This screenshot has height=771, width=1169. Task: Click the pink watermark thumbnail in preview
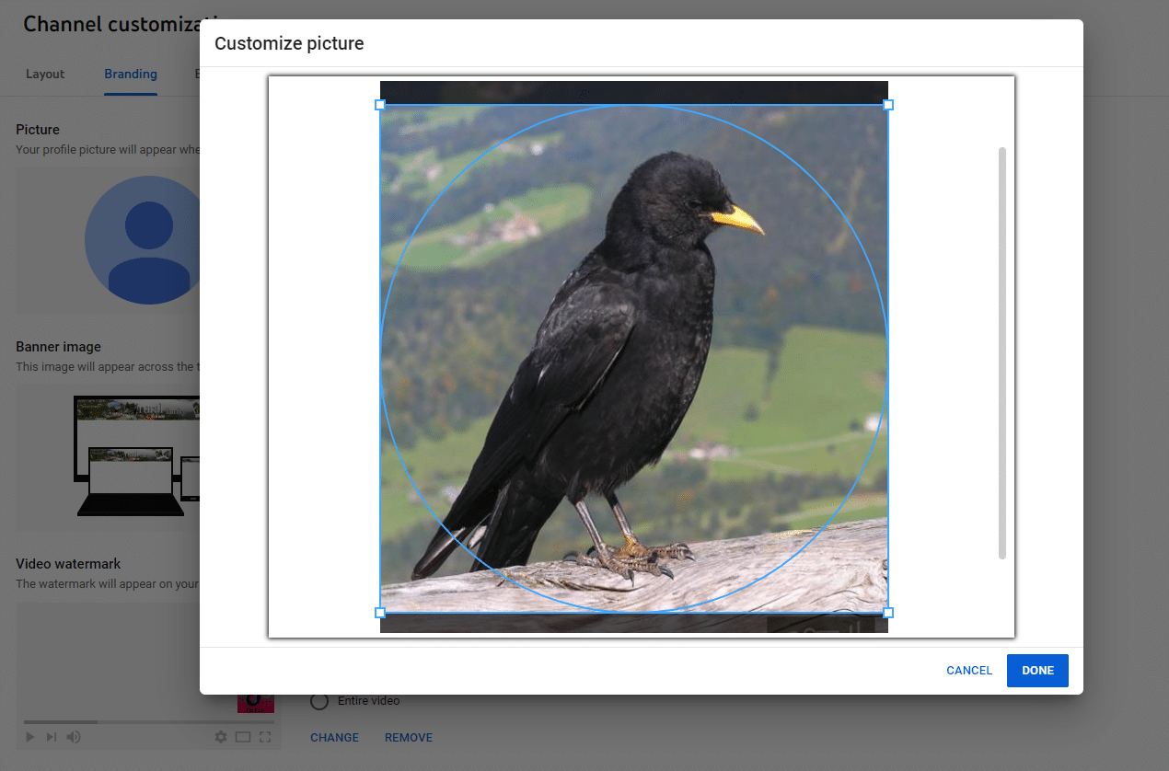point(255,703)
